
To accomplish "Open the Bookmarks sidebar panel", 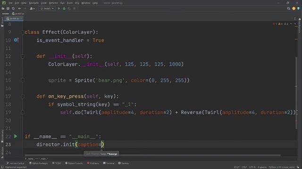I will coord(2,136).
